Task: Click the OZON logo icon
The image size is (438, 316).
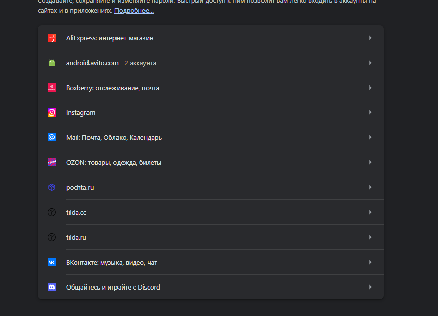Action: tap(52, 162)
